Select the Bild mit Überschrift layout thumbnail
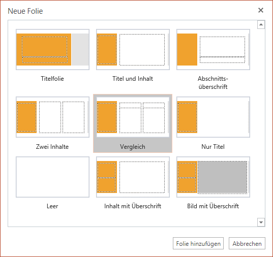 (214, 177)
